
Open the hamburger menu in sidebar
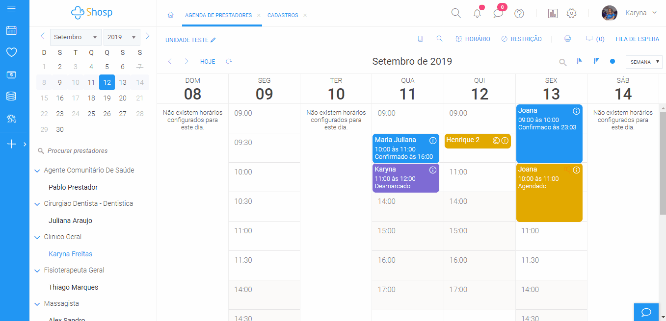click(x=11, y=8)
